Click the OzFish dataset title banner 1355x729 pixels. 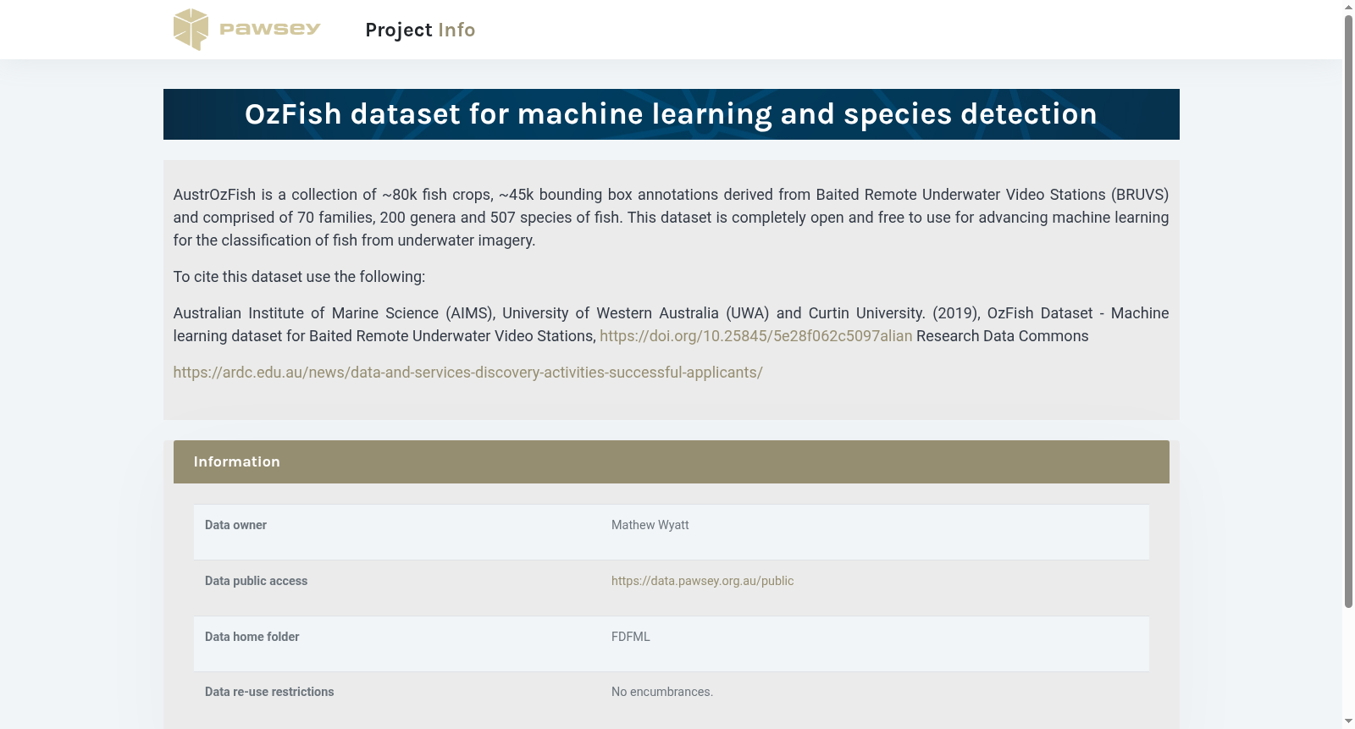pyautogui.click(x=671, y=114)
